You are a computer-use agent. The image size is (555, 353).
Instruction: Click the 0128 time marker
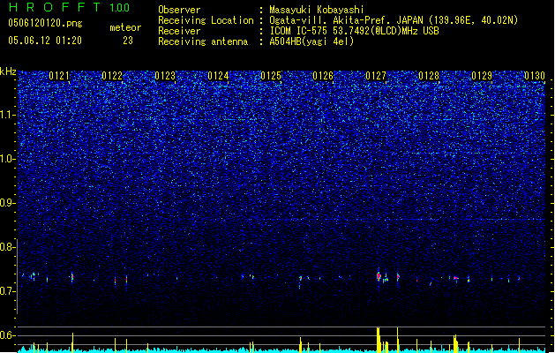click(429, 76)
